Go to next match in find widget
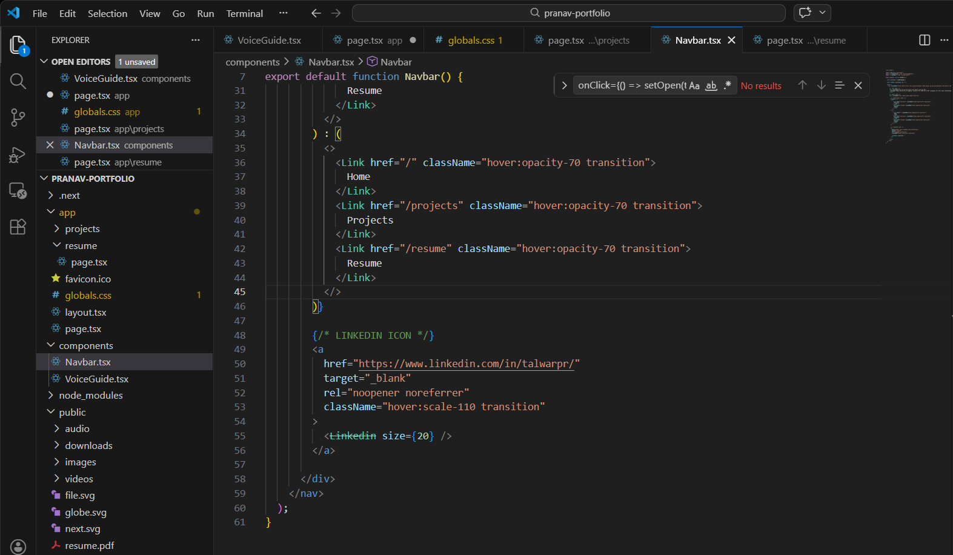This screenshot has width=953, height=555. click(822, 85)
